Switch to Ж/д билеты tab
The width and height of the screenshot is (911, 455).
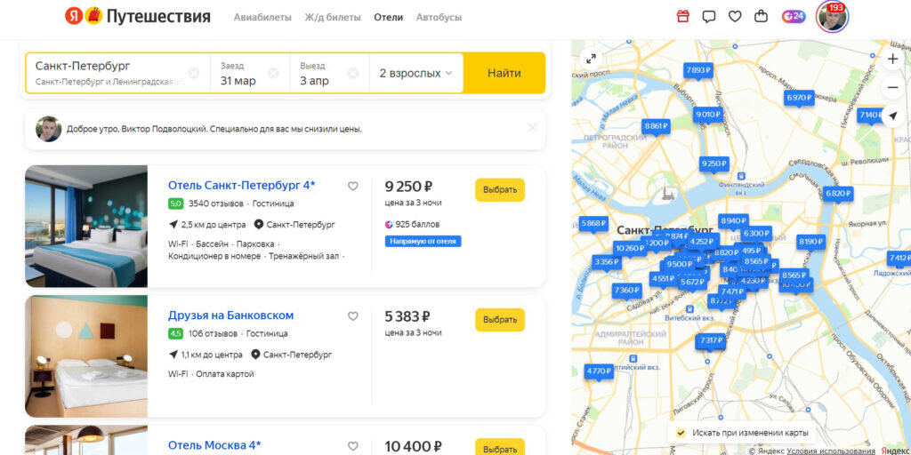[x=333, y=18]
